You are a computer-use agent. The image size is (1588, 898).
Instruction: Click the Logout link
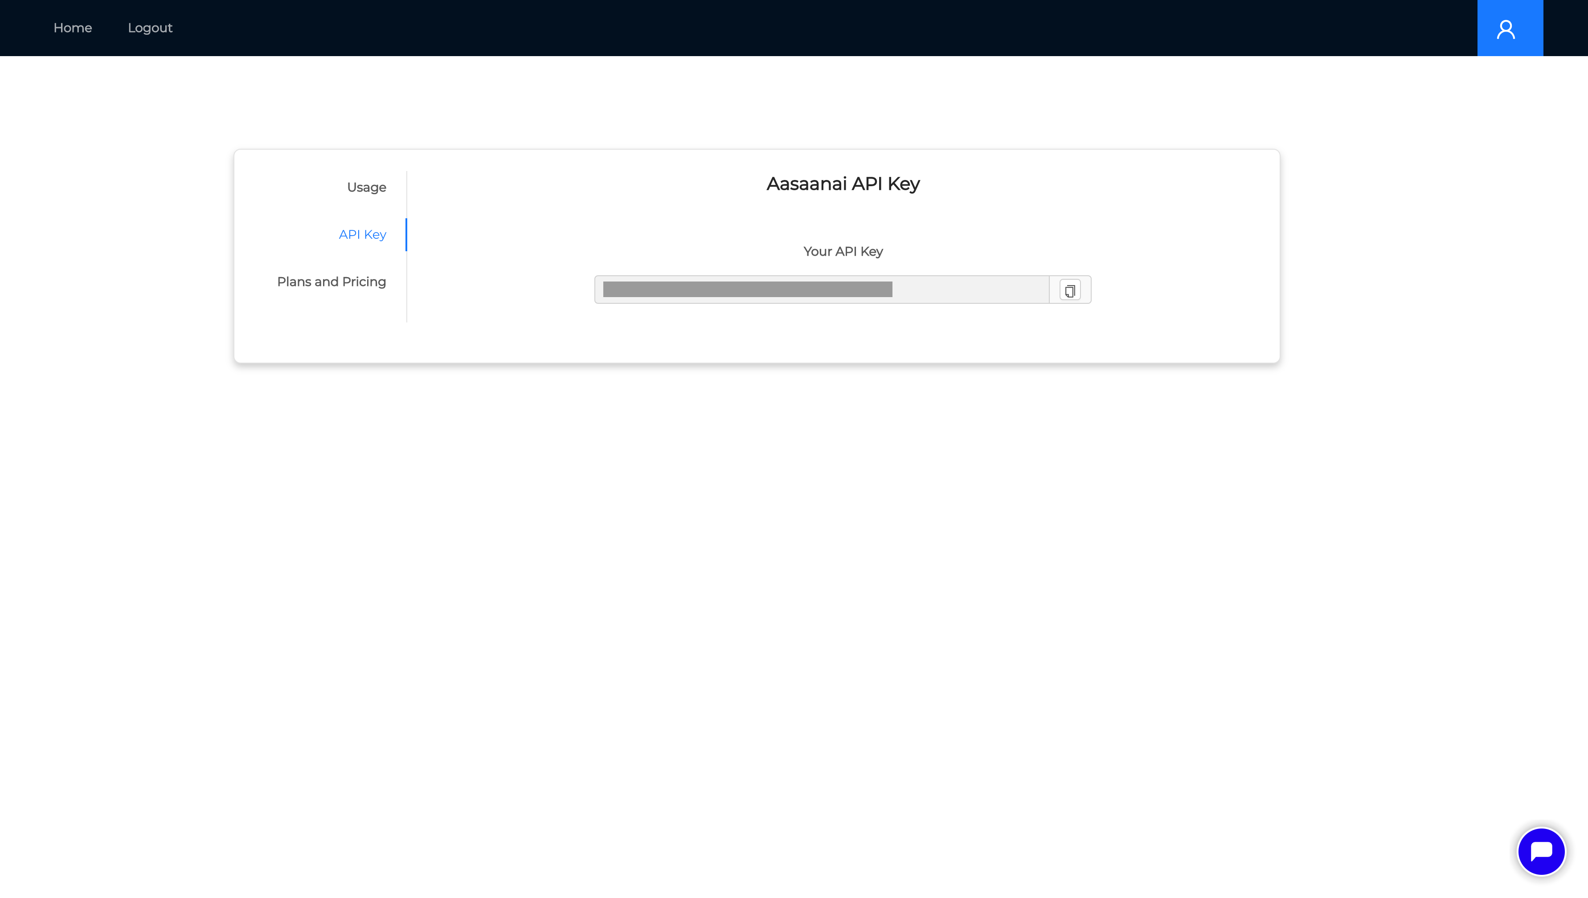tap(150, 28)
